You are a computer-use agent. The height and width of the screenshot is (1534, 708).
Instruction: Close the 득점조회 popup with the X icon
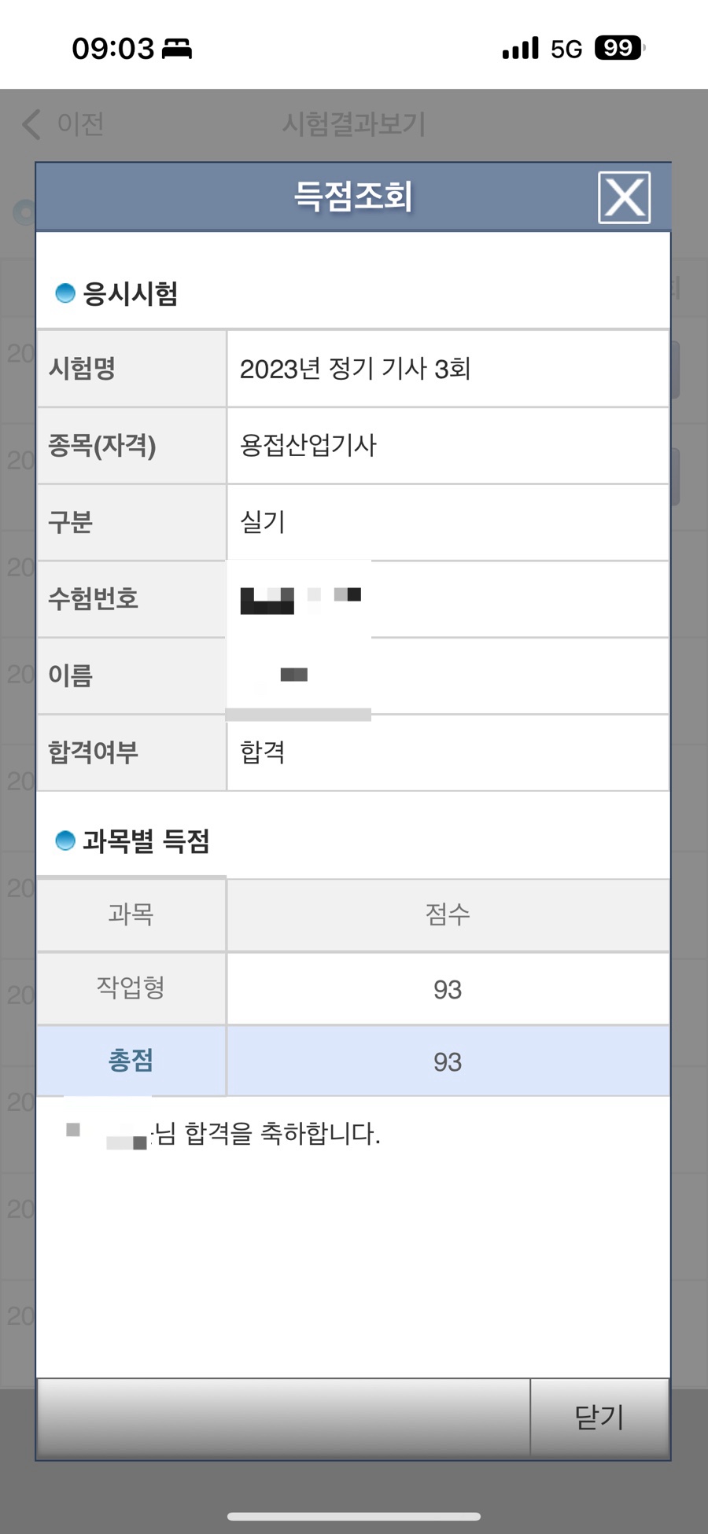[x=624, y=197]
